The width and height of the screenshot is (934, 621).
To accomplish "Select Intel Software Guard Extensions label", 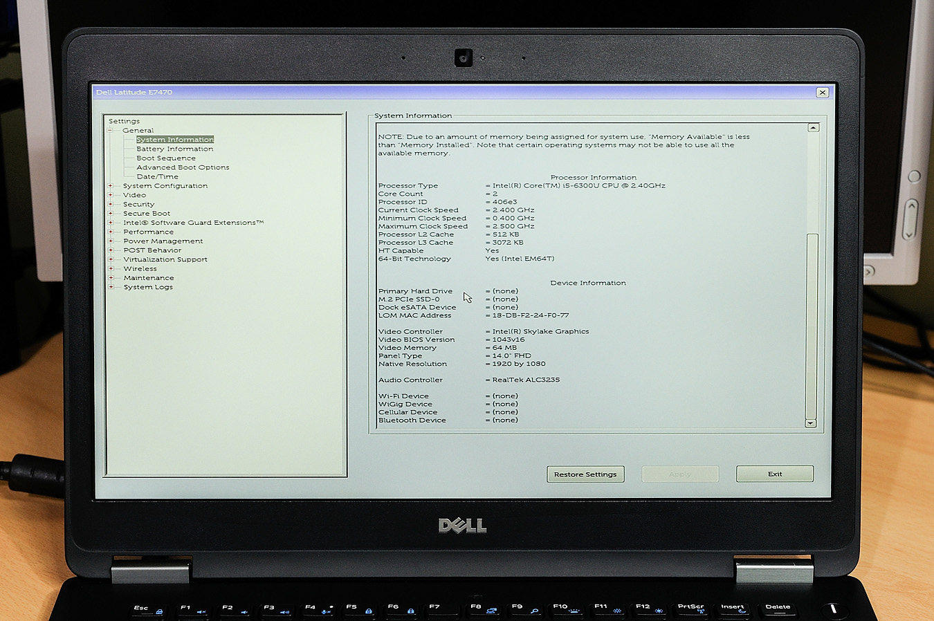I will (194, 223).
